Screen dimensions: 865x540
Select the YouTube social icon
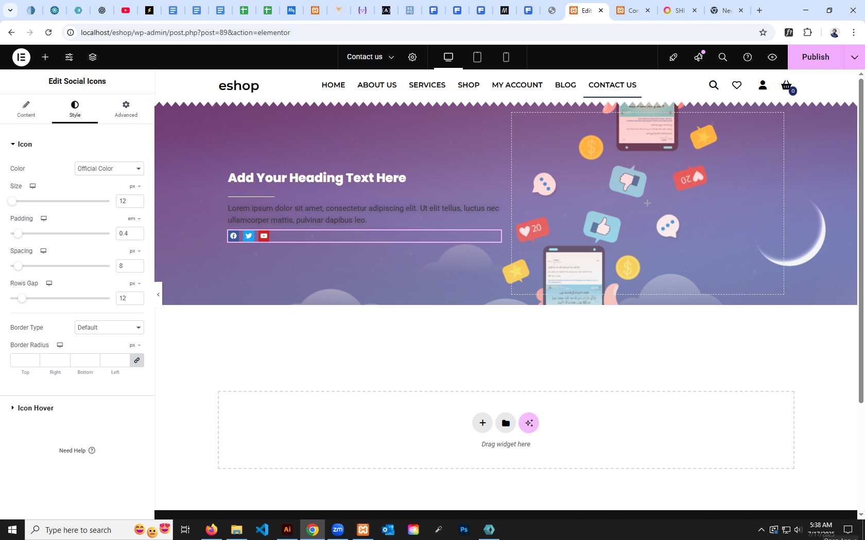coord(264,236)
